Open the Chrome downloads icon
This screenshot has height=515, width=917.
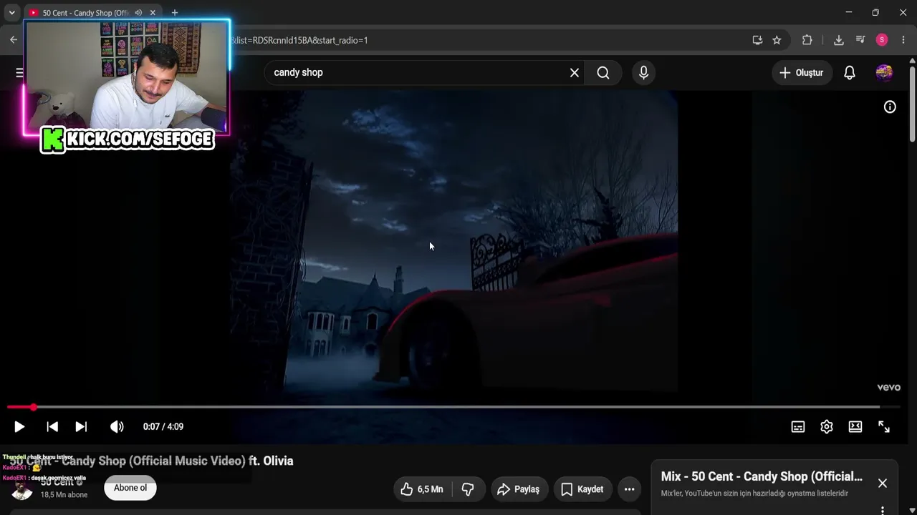pos(839,40)
